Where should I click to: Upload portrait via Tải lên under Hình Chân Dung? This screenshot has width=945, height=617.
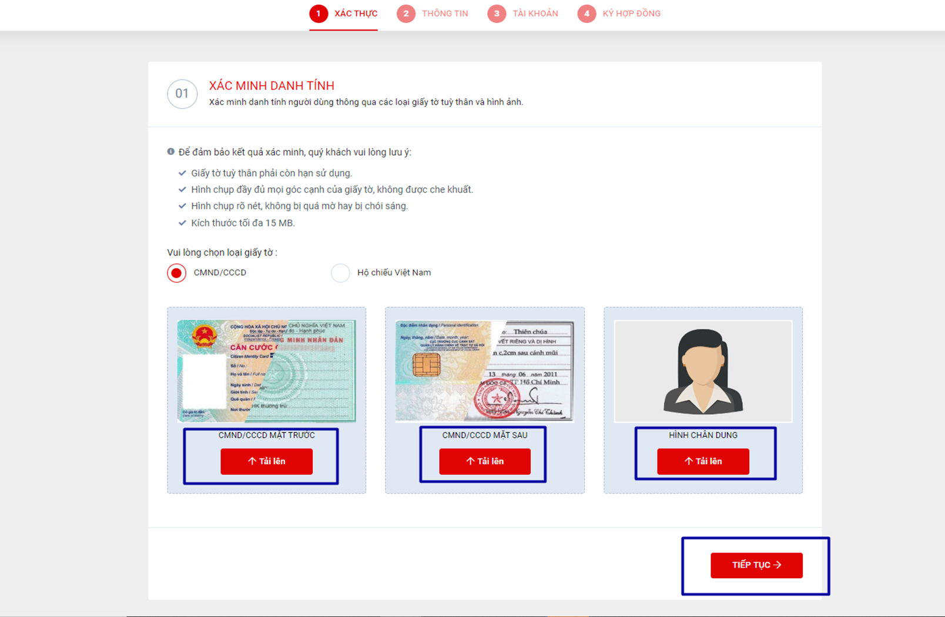pyautogui.click(x=703, y=461)
